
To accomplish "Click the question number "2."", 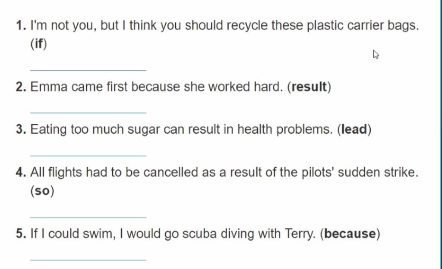I will coord(21,87).
